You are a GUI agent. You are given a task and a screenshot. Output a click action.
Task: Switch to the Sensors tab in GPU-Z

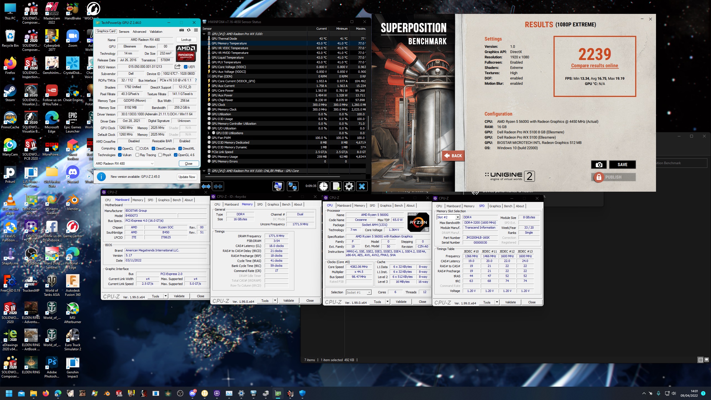pyautogui.click(x=124, y=31)
